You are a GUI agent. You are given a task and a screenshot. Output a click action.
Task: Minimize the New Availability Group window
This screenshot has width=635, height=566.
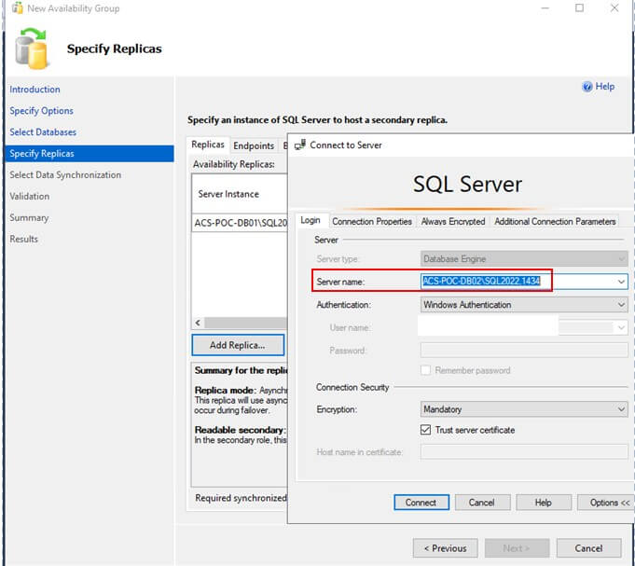tap(545, 7)
